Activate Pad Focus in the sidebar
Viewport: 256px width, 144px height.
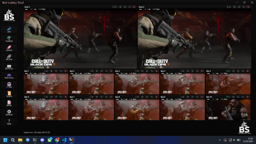click(x=9, y=76)
